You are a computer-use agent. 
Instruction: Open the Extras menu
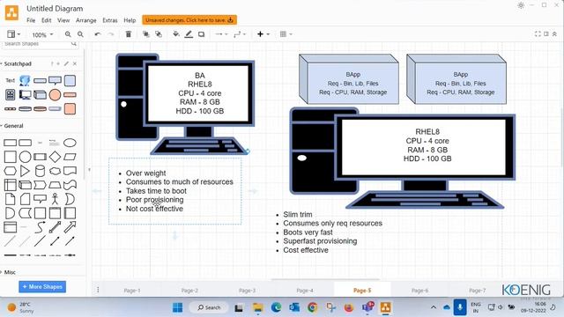(x=110, y=20)
